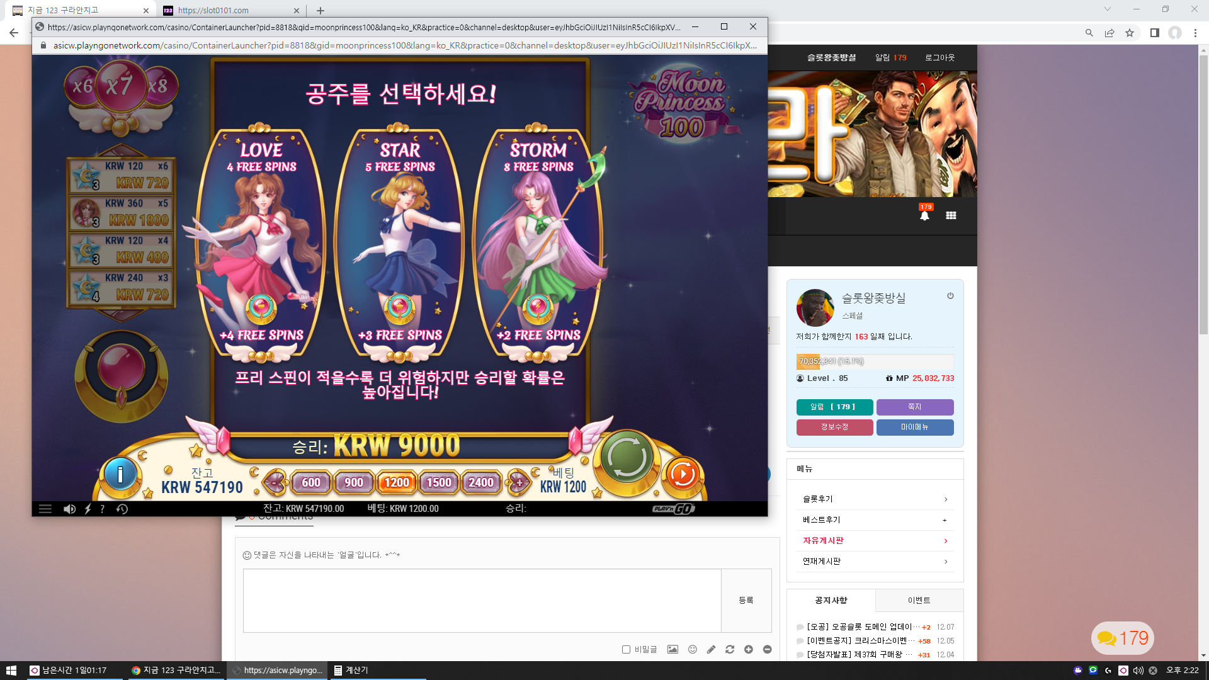
Task: Enlarge comment box with plus icon
Action: click(x=749, y=650)
